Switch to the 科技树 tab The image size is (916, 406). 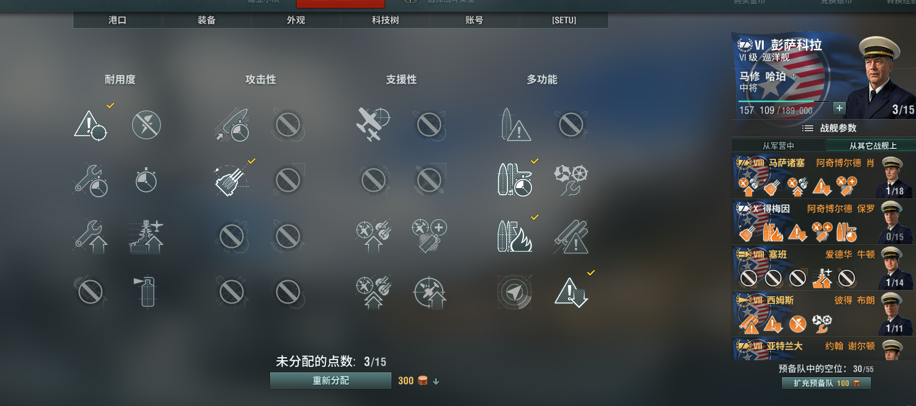385,20
